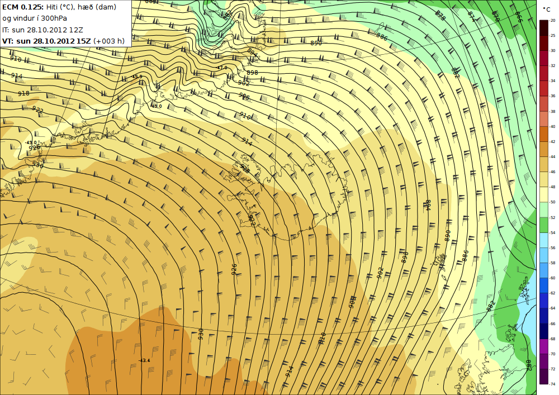
Task: Click the magenta swatch between -68 and -70
Action: coord(544,346)
